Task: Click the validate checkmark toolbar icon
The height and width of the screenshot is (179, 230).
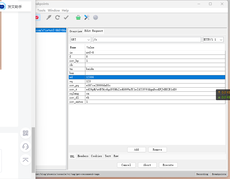Action: pyautogui.click(x=66, y=17)
